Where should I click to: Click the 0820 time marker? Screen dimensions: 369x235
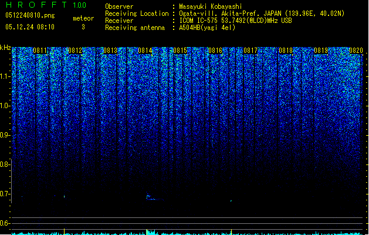pos(356,51)
